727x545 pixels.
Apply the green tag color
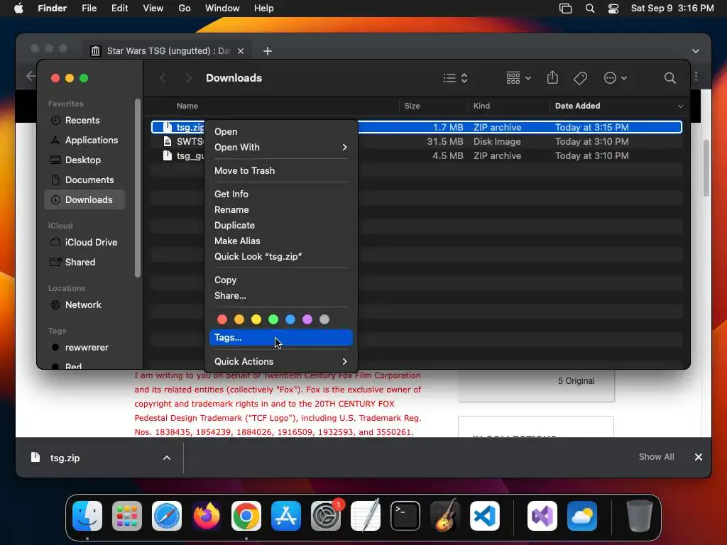(x=273, y=319)
